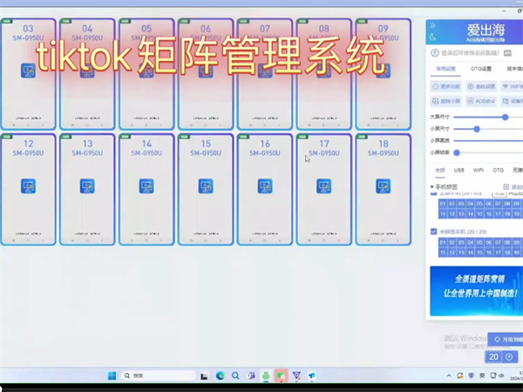Select phone 04 screen thumbnail
Viewport: 523px width, 392px height.
(87, 74)
